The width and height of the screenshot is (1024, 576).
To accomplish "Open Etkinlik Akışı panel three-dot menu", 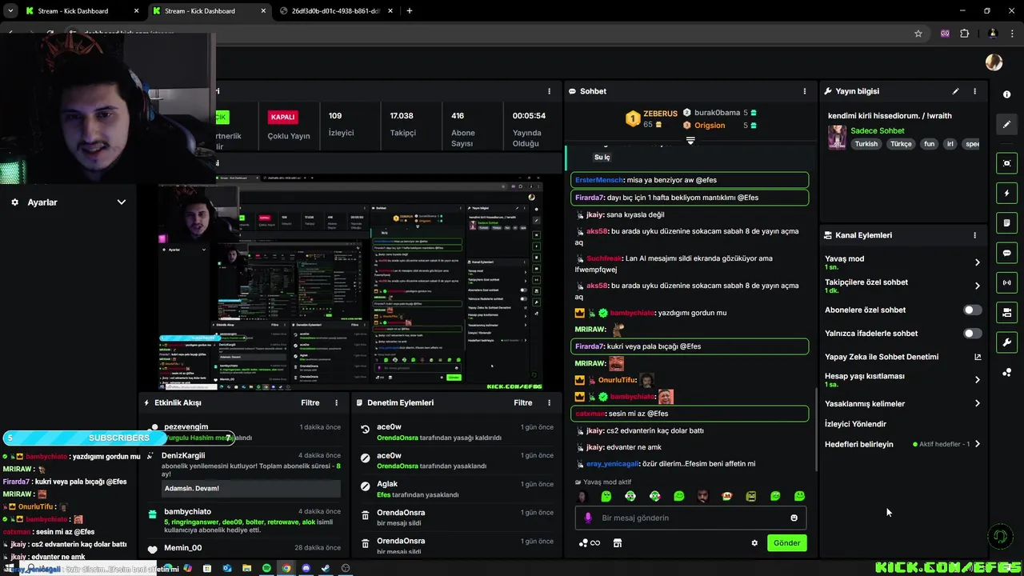I will click(336, 402).
